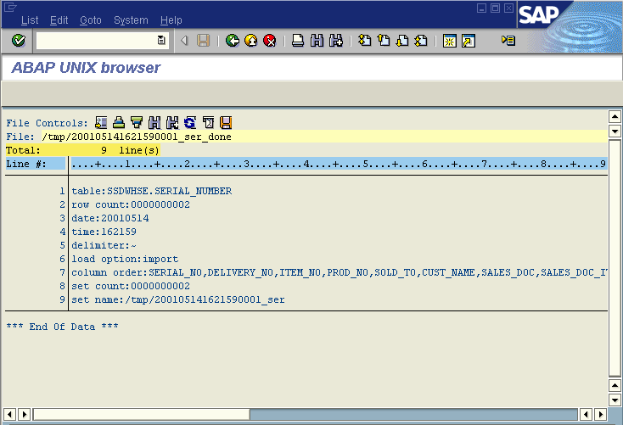Click line 7 column order text

click(340, 272)
